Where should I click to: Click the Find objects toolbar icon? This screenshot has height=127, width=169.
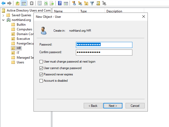[x=98, y=3]
